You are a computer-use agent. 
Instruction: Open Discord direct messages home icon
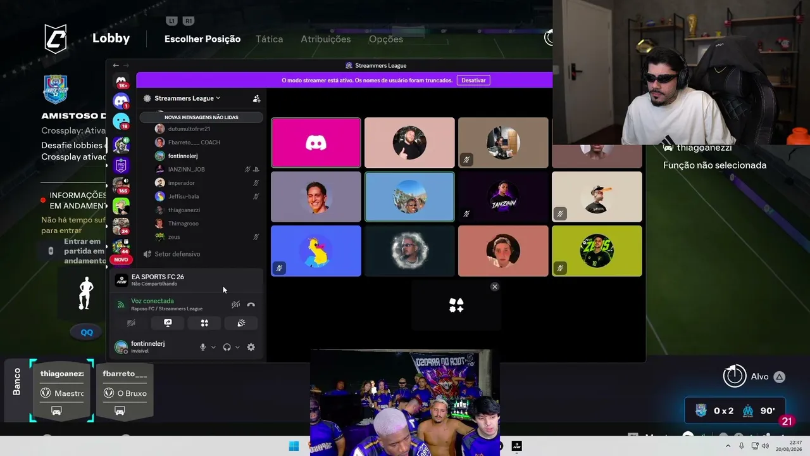(121, 80)
